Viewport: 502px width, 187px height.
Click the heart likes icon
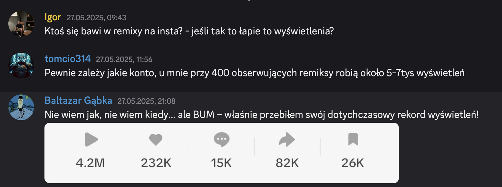(x=156, y=140)
